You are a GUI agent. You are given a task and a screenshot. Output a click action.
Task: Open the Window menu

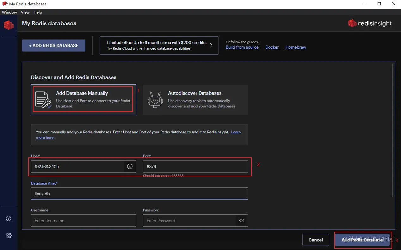coord(9,12)
